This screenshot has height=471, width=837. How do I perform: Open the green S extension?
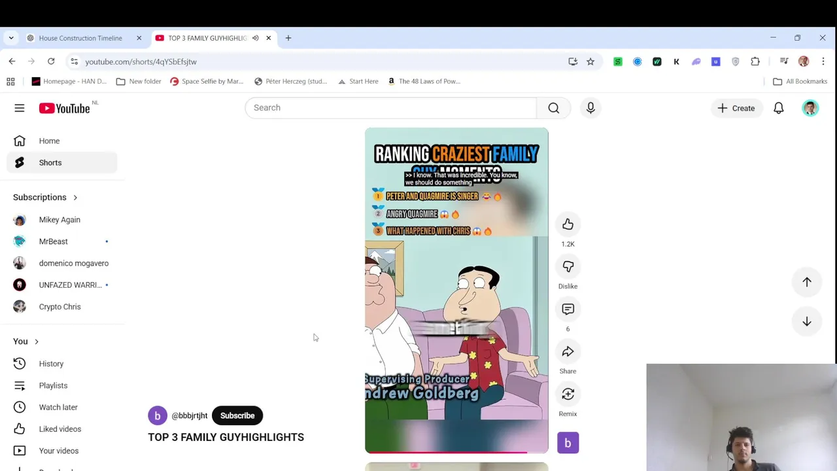618,61
